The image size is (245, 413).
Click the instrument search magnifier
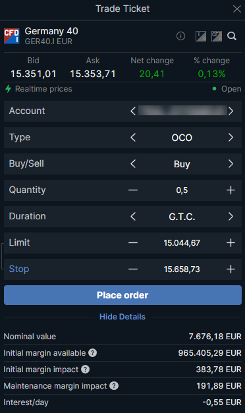tap(232, 36)
